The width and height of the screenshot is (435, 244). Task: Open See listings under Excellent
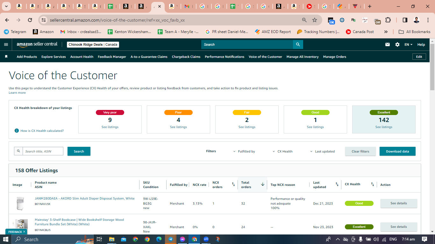(x=384, y=127)
